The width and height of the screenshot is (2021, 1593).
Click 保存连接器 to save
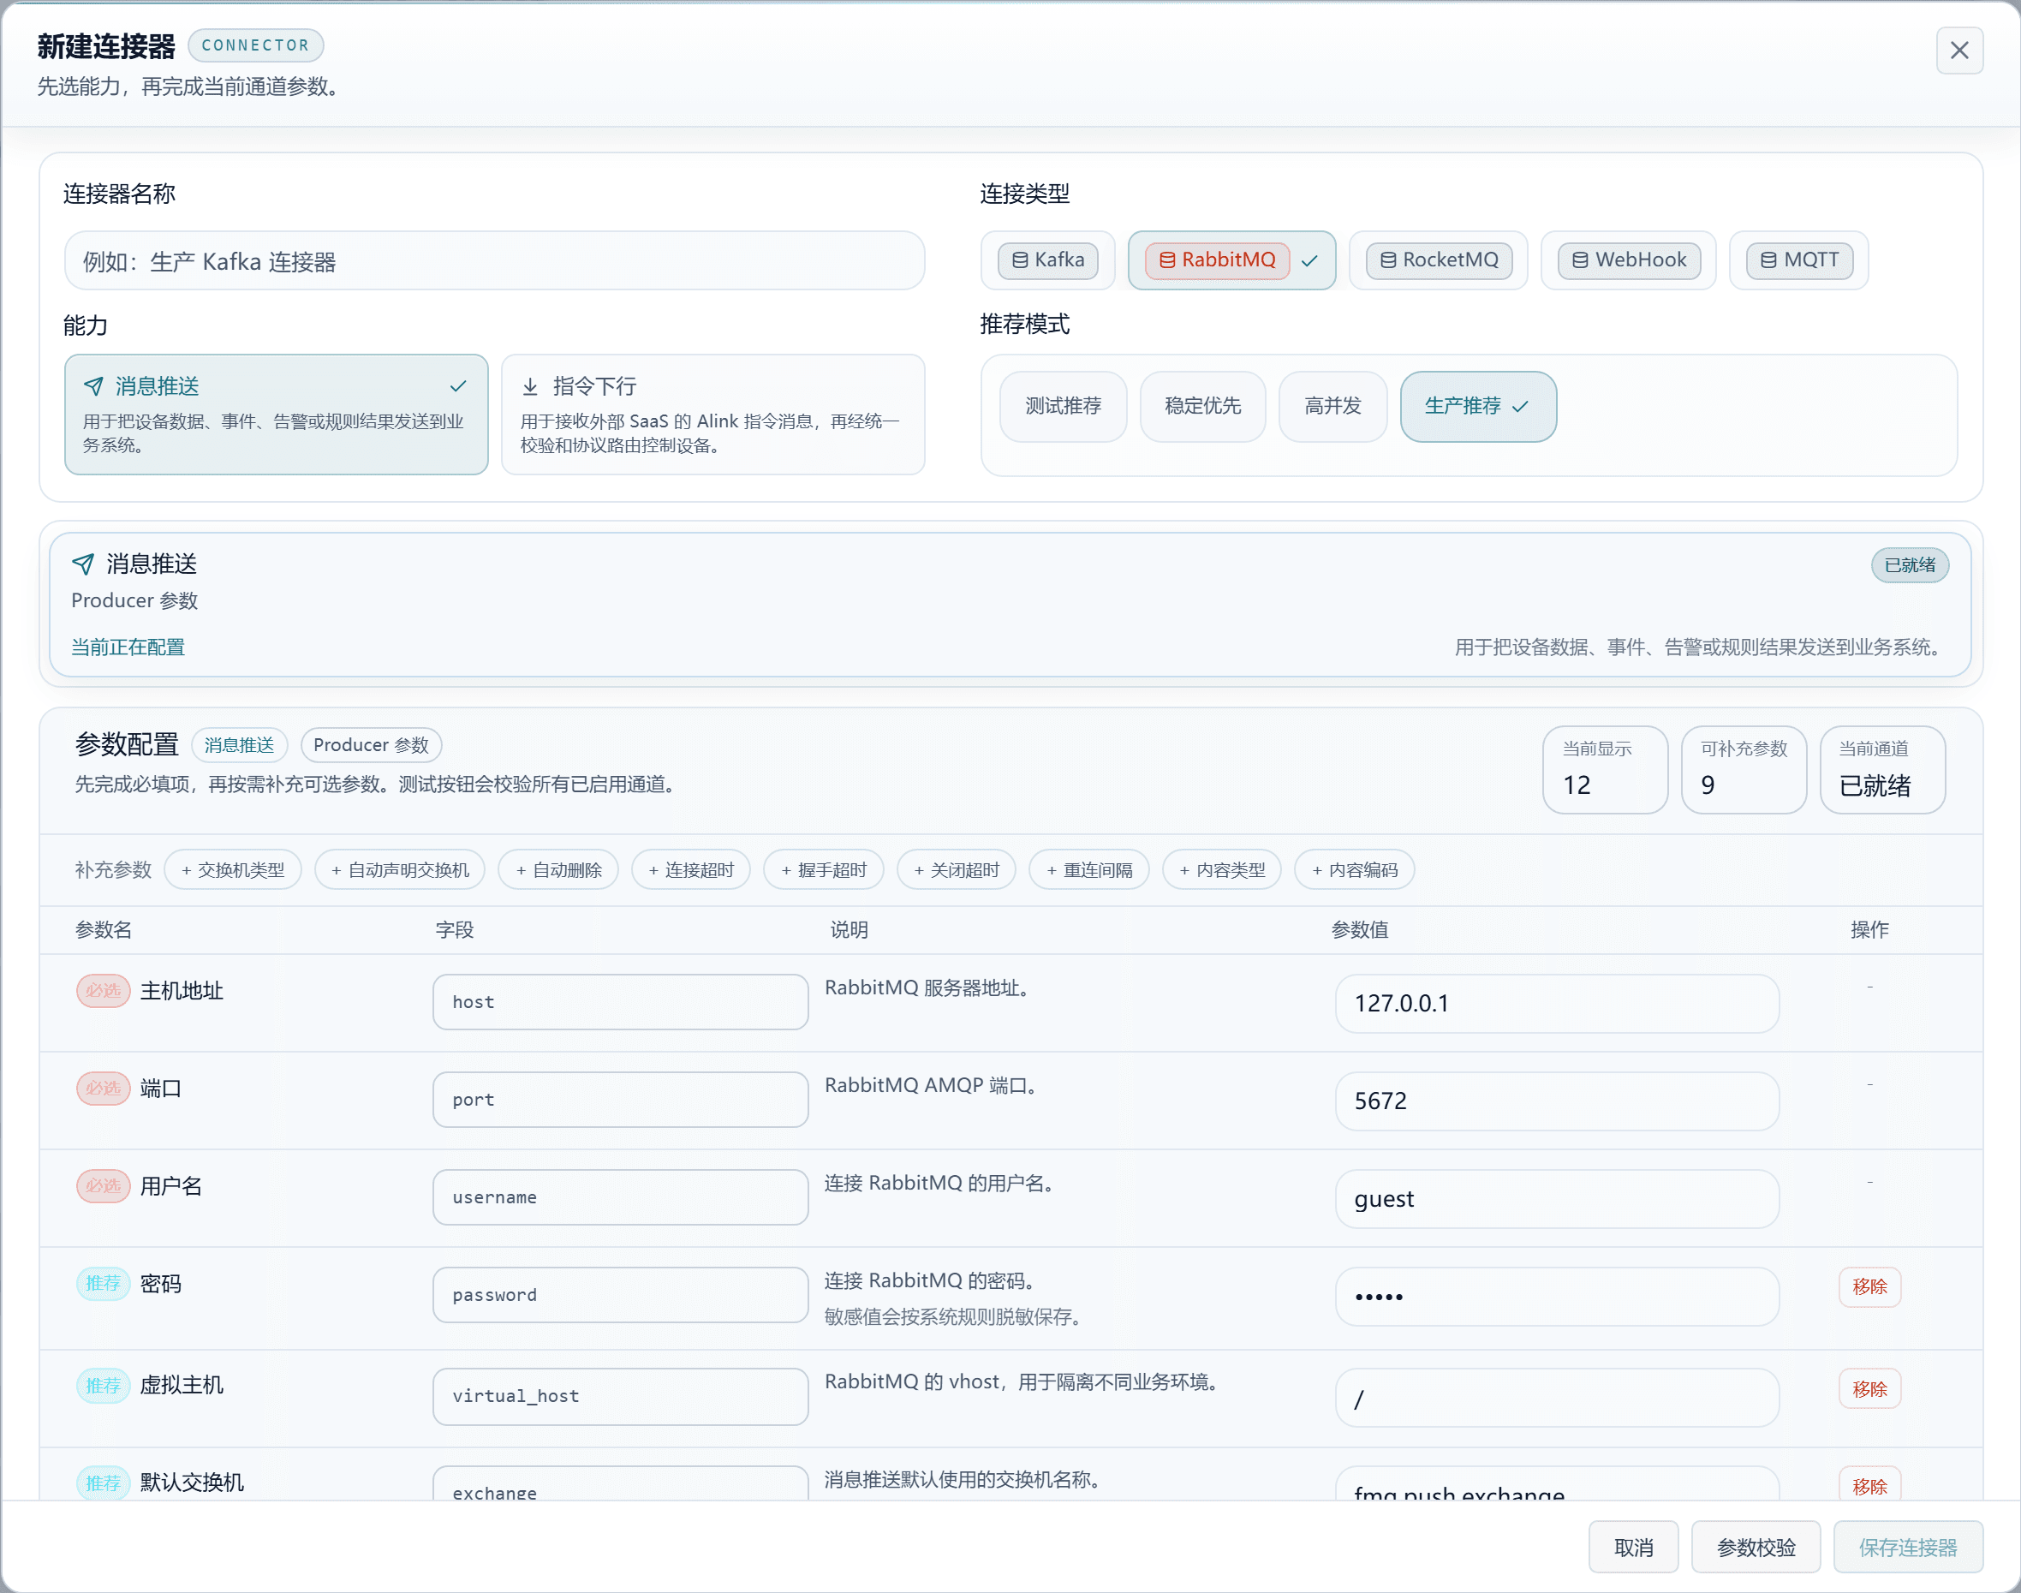point(1907,1548)
